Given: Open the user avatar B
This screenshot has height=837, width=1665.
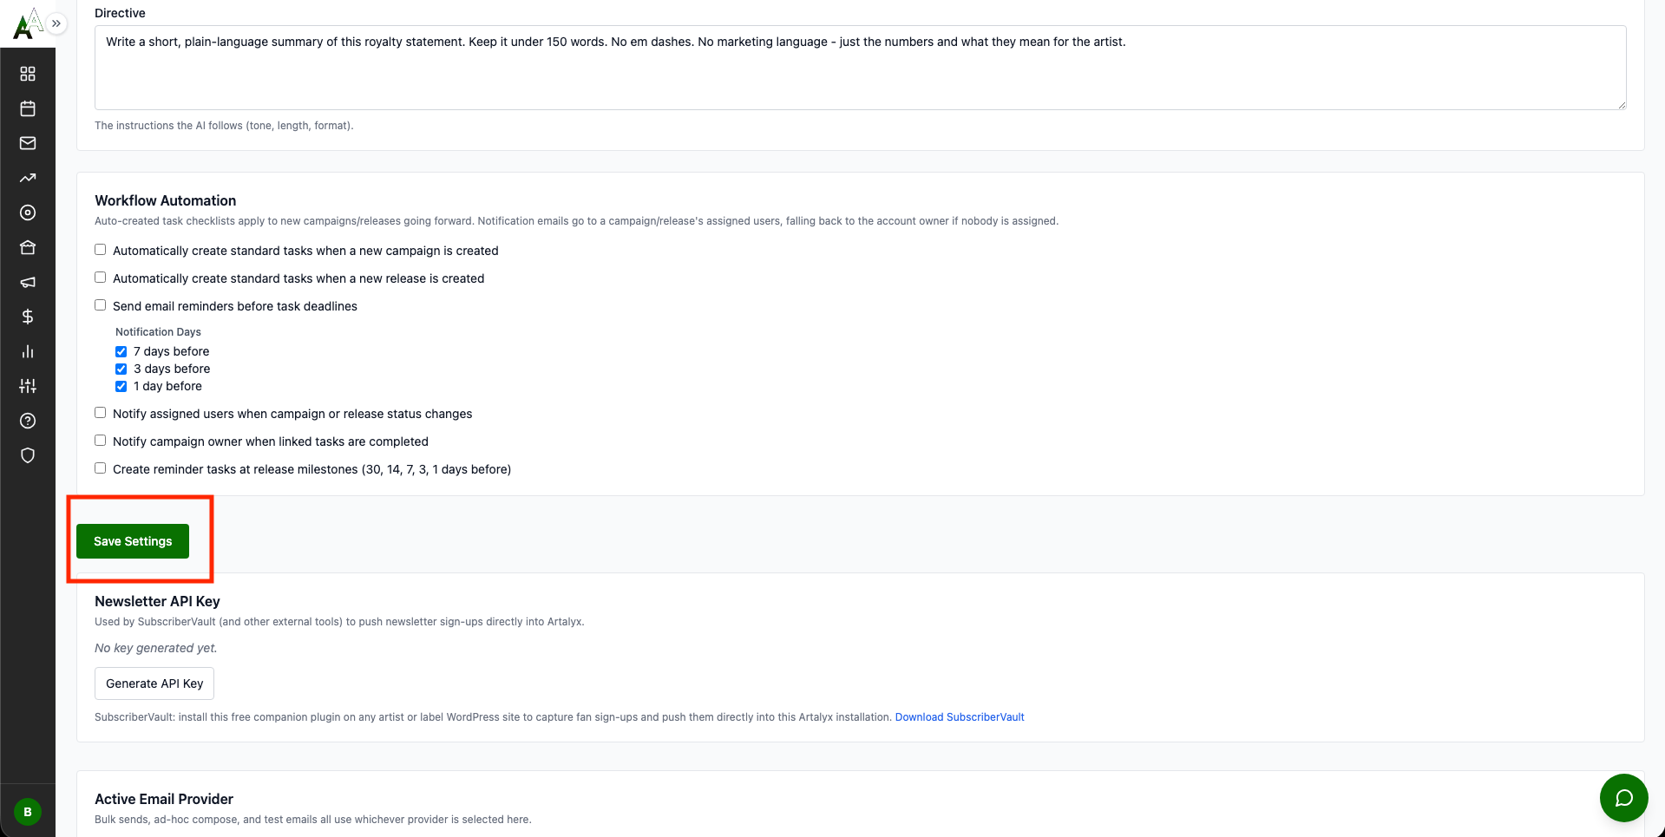Looking at the screenshot, I should 28,812.
